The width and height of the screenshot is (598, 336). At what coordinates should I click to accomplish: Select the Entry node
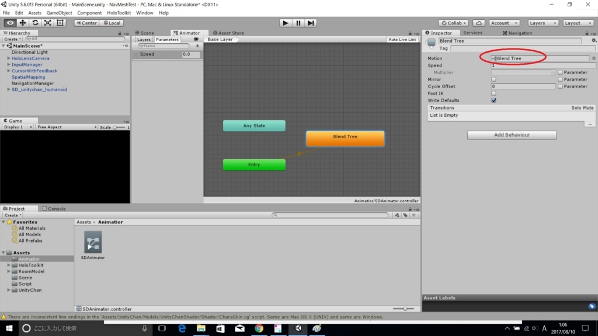click(x=254, y=164)
